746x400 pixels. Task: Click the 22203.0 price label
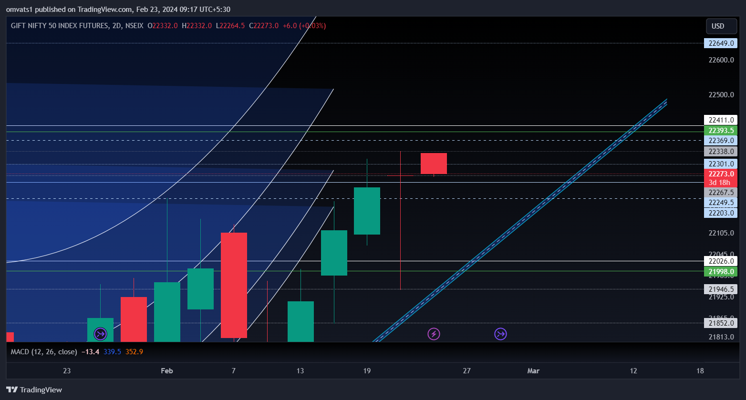[x=721, y=213]
